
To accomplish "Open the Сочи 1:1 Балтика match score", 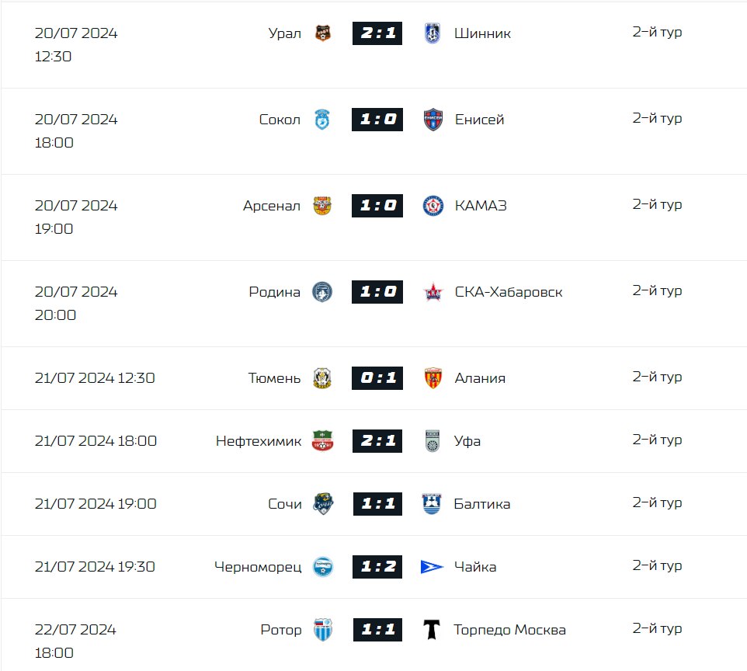I will coord(377,504).
